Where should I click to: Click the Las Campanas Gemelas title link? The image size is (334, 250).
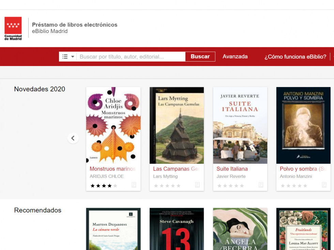click(x=176, y=169)
